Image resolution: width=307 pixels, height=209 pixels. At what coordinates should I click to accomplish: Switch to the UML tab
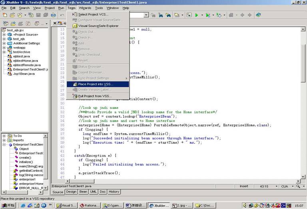click(x=94, y=192)
